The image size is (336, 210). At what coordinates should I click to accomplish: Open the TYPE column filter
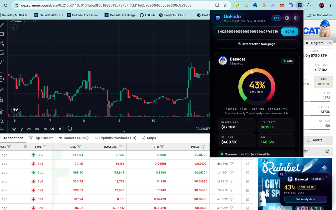tap(45, 147)
